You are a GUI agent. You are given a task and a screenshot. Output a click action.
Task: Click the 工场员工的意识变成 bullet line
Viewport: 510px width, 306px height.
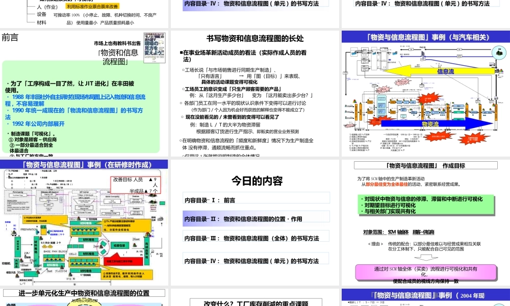pyautogui.click(x=231, y=89)
